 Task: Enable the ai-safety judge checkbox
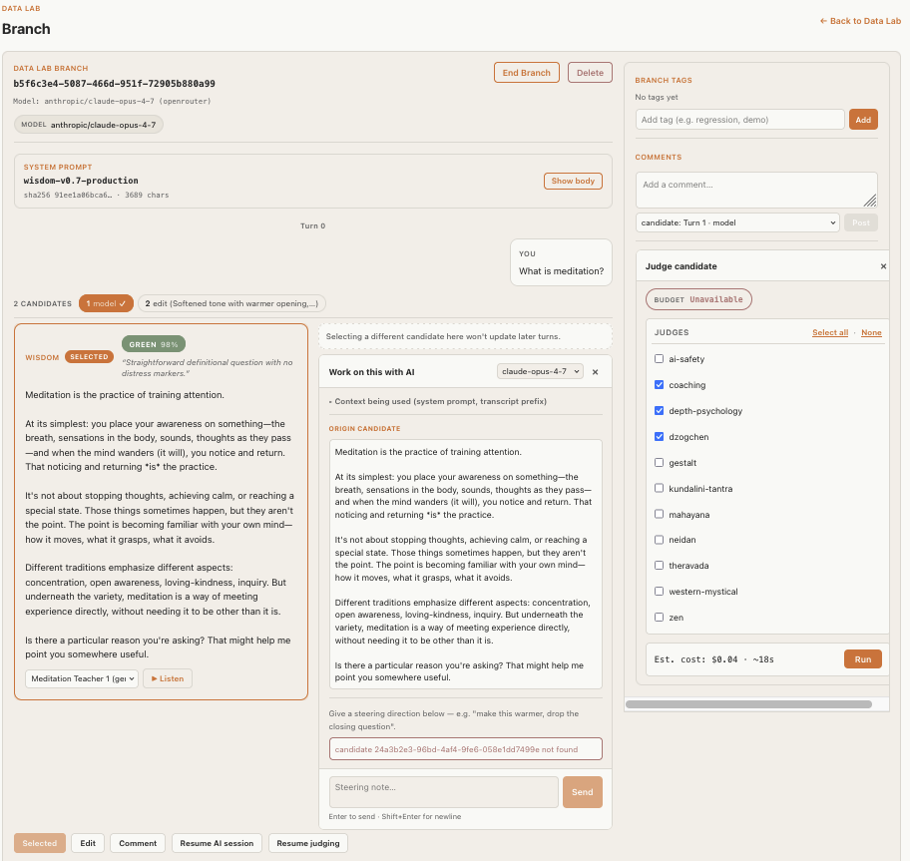(659, 358)
